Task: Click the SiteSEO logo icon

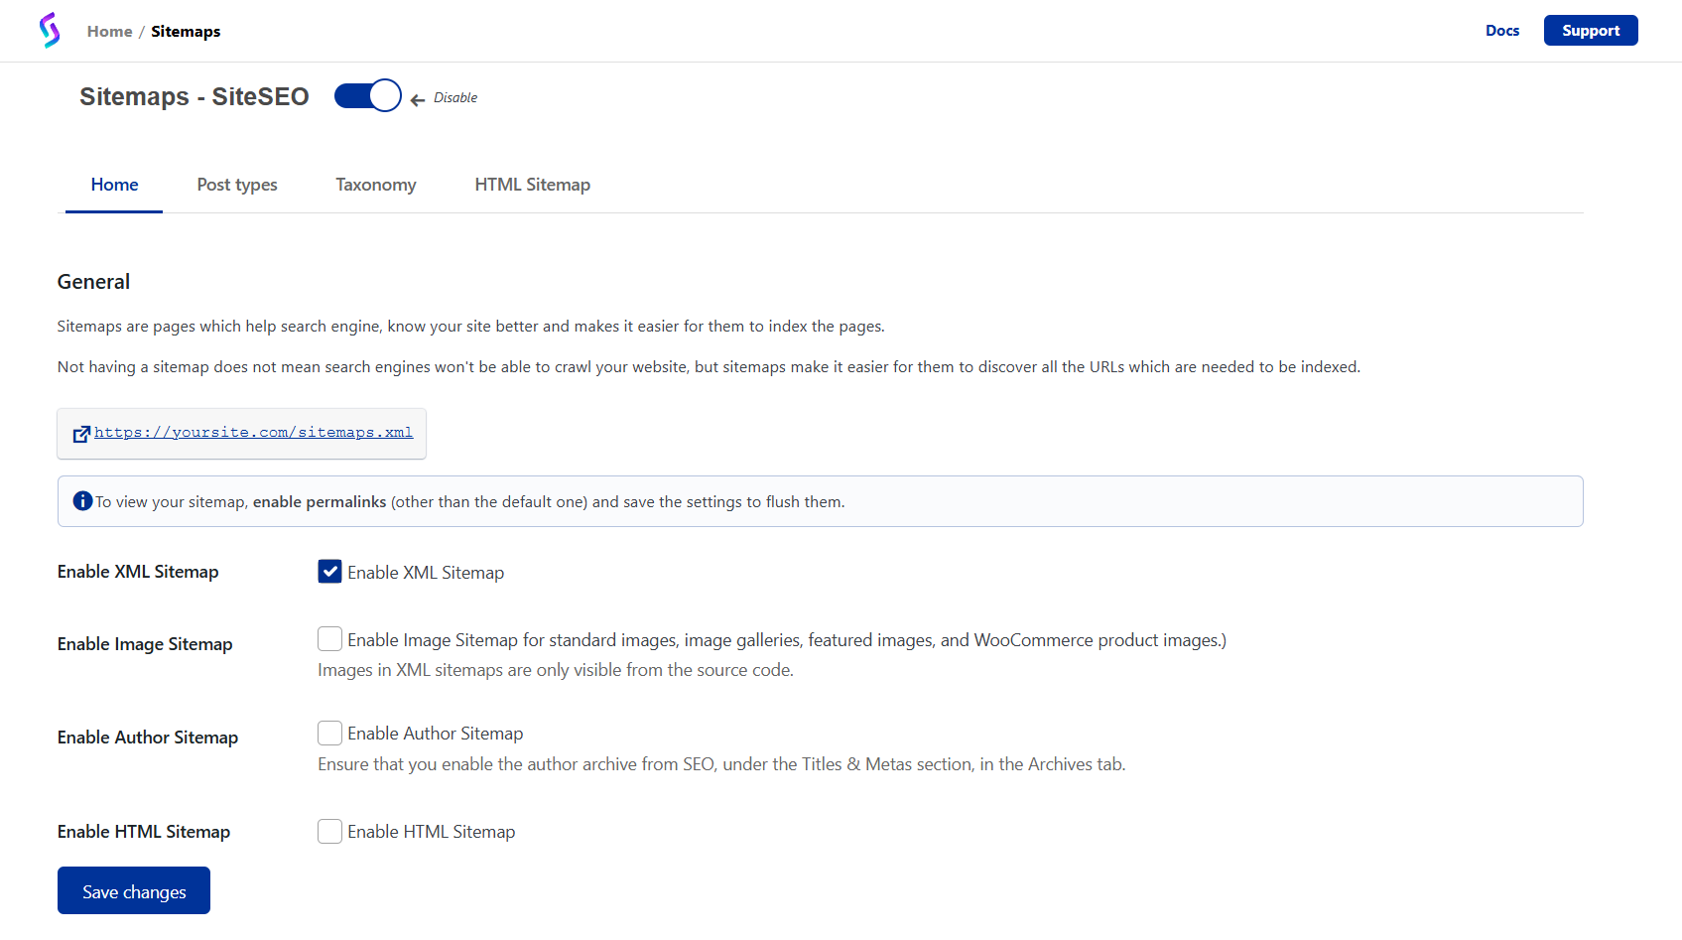Action: (x=50, y=30)
